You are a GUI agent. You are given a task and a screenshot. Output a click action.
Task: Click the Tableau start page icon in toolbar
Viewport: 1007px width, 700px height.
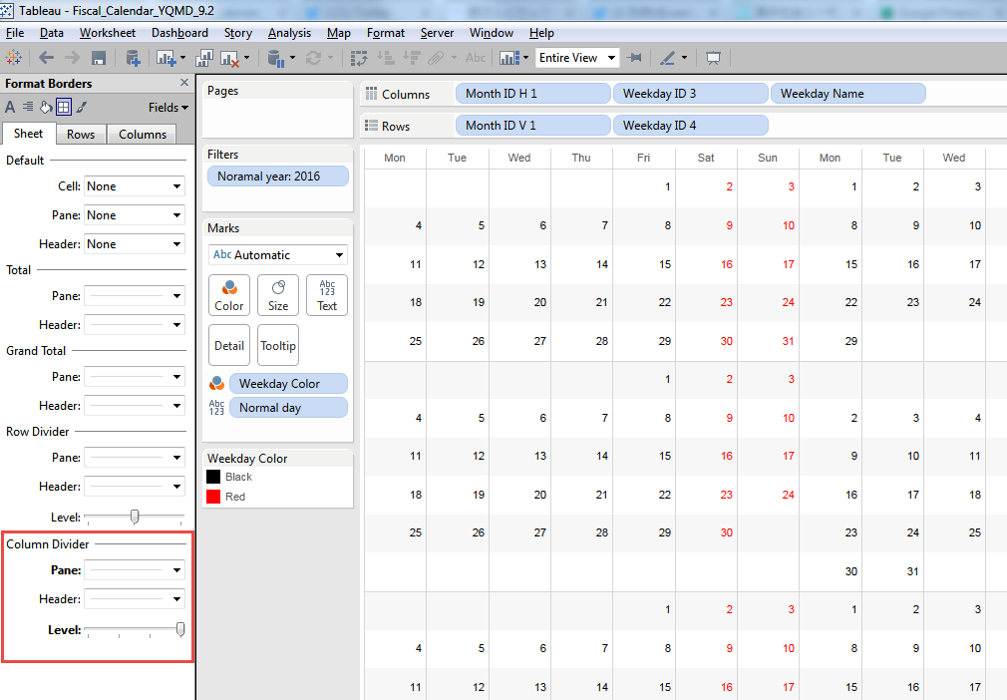pyautogui.click(x=14, y=58)
